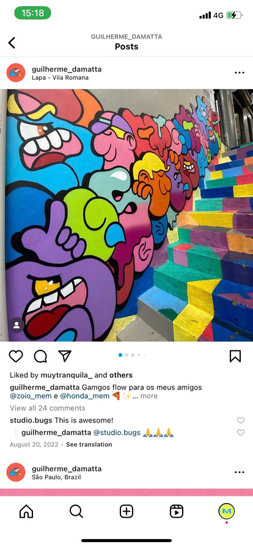Tap carousel page indicator dots
This screenshot has height=547, width=253.
click(x=133, y=355)
